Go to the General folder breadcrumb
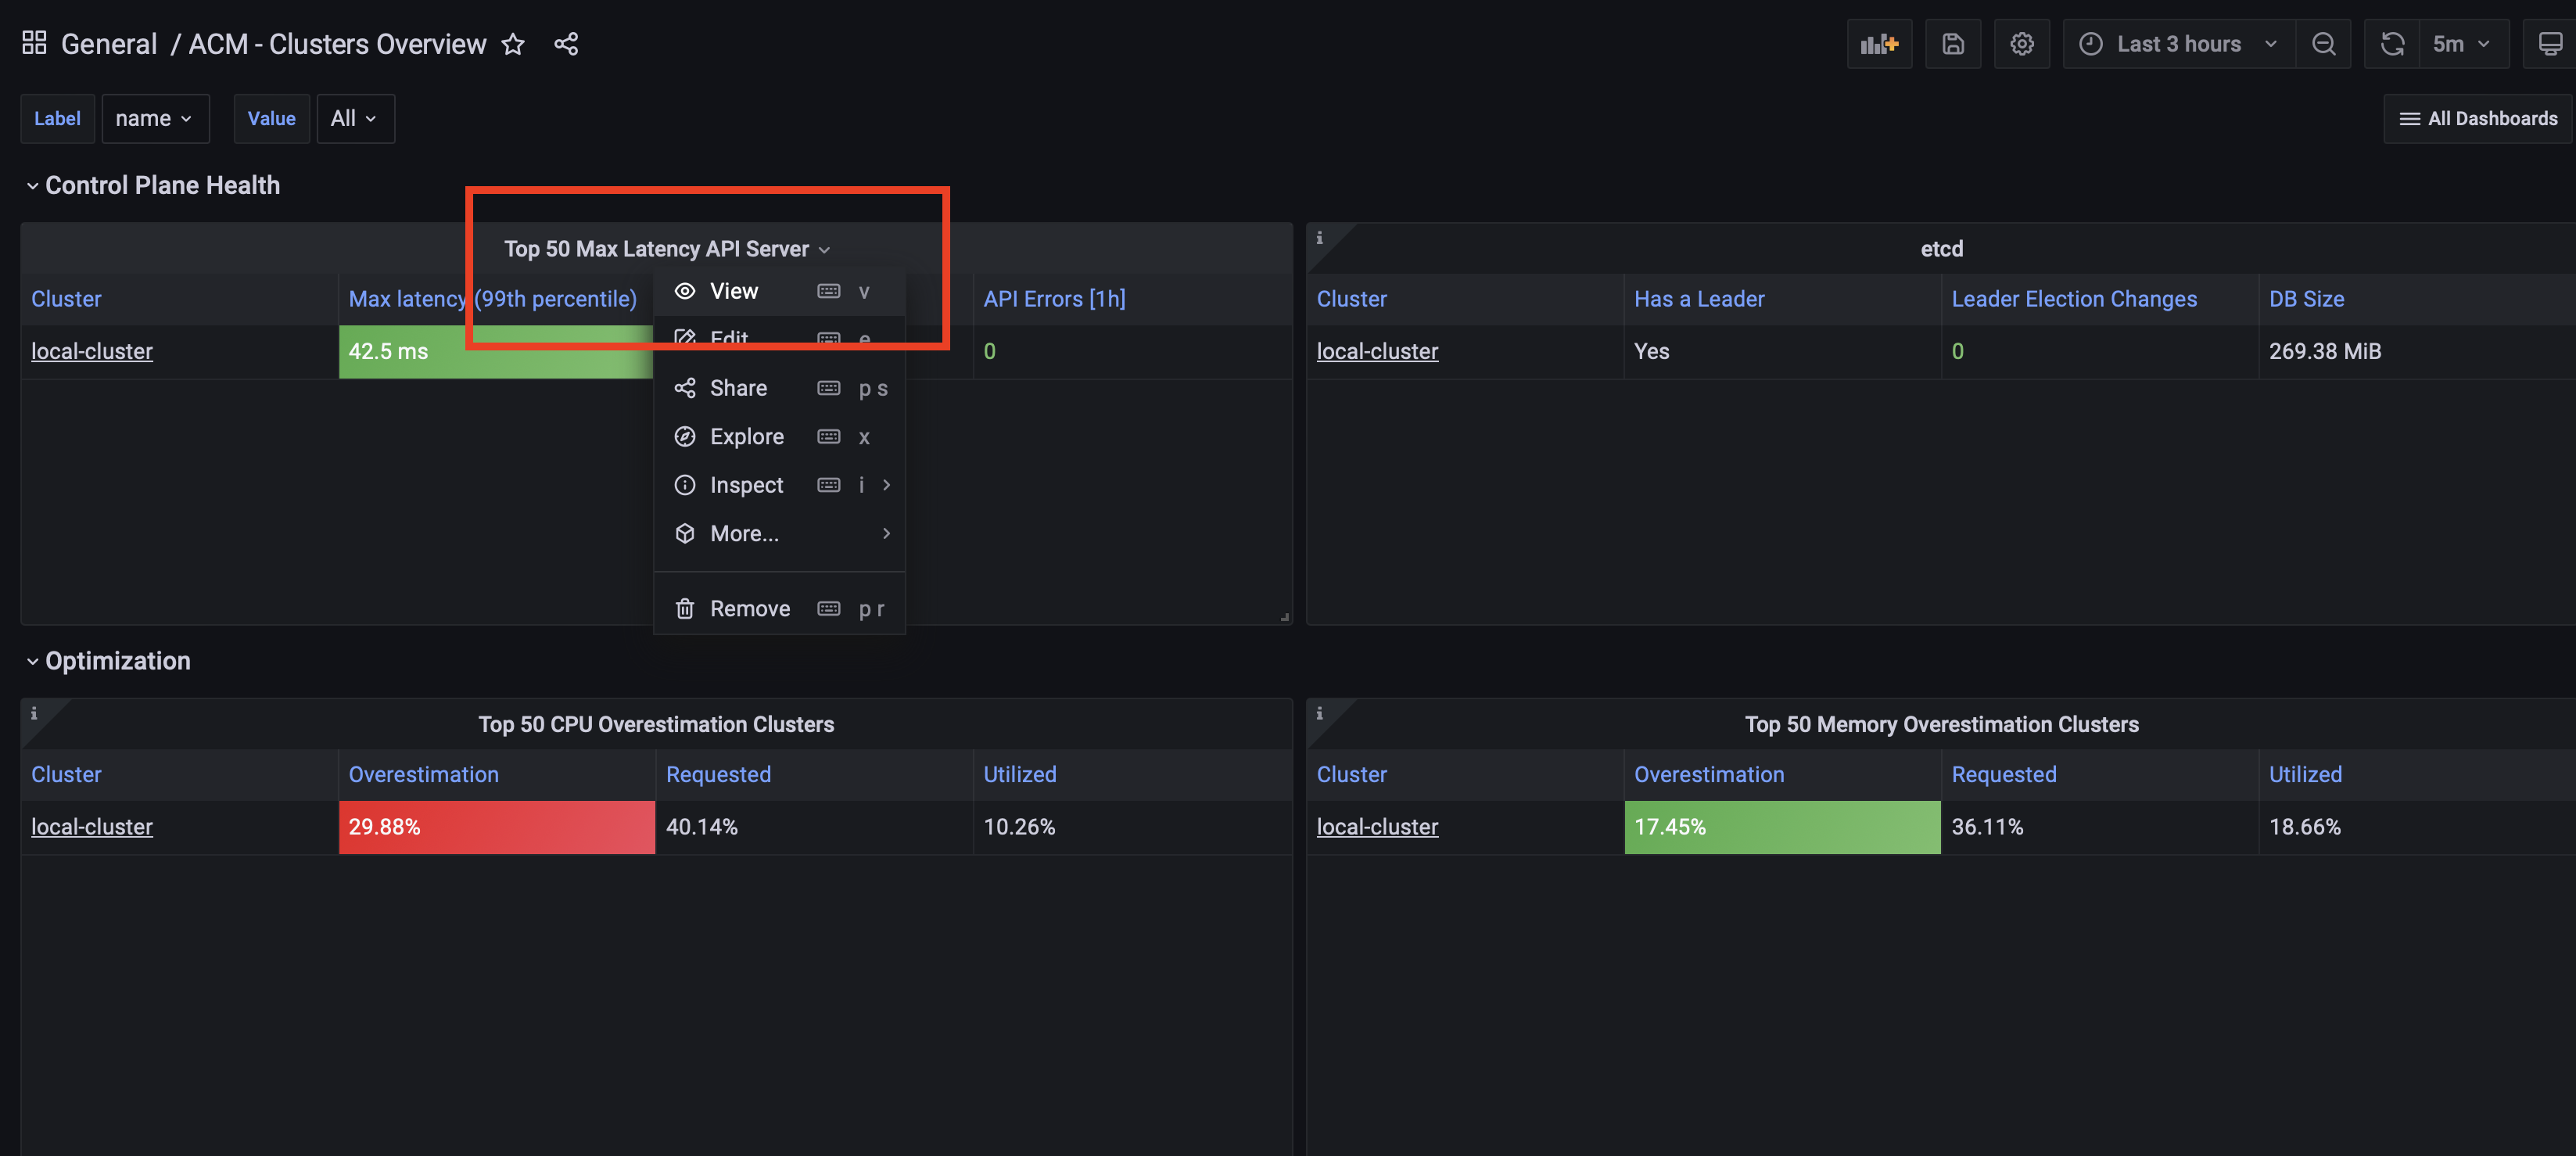Image resolution: width=2576 pixels, height=1156 pixels. tap(109, 44)
